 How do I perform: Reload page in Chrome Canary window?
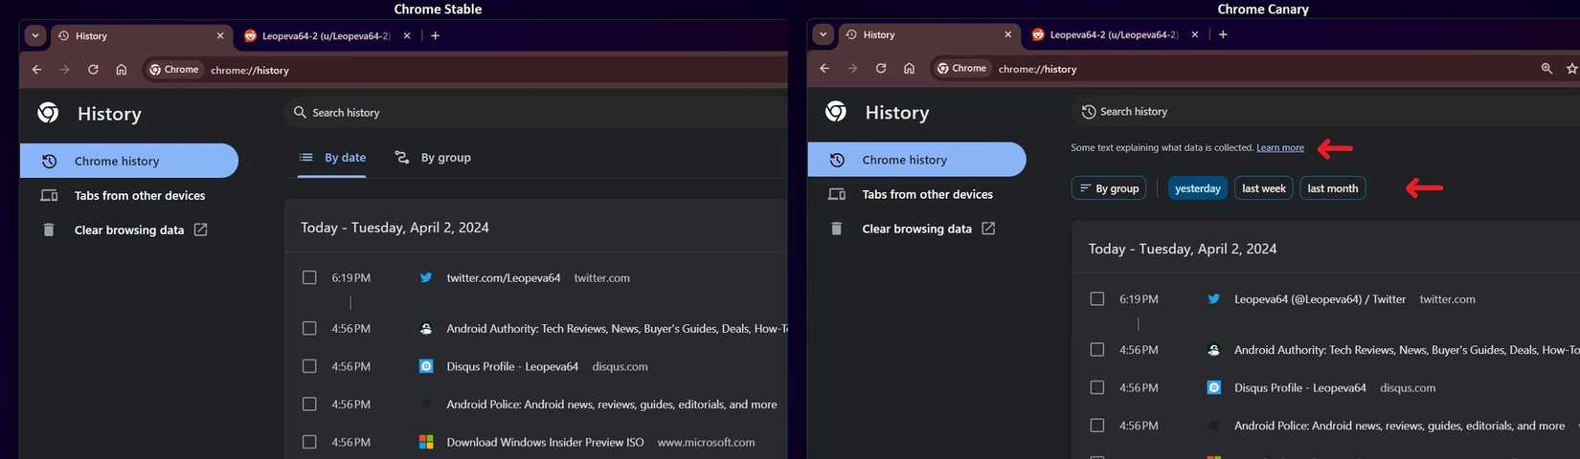(881, 69)
